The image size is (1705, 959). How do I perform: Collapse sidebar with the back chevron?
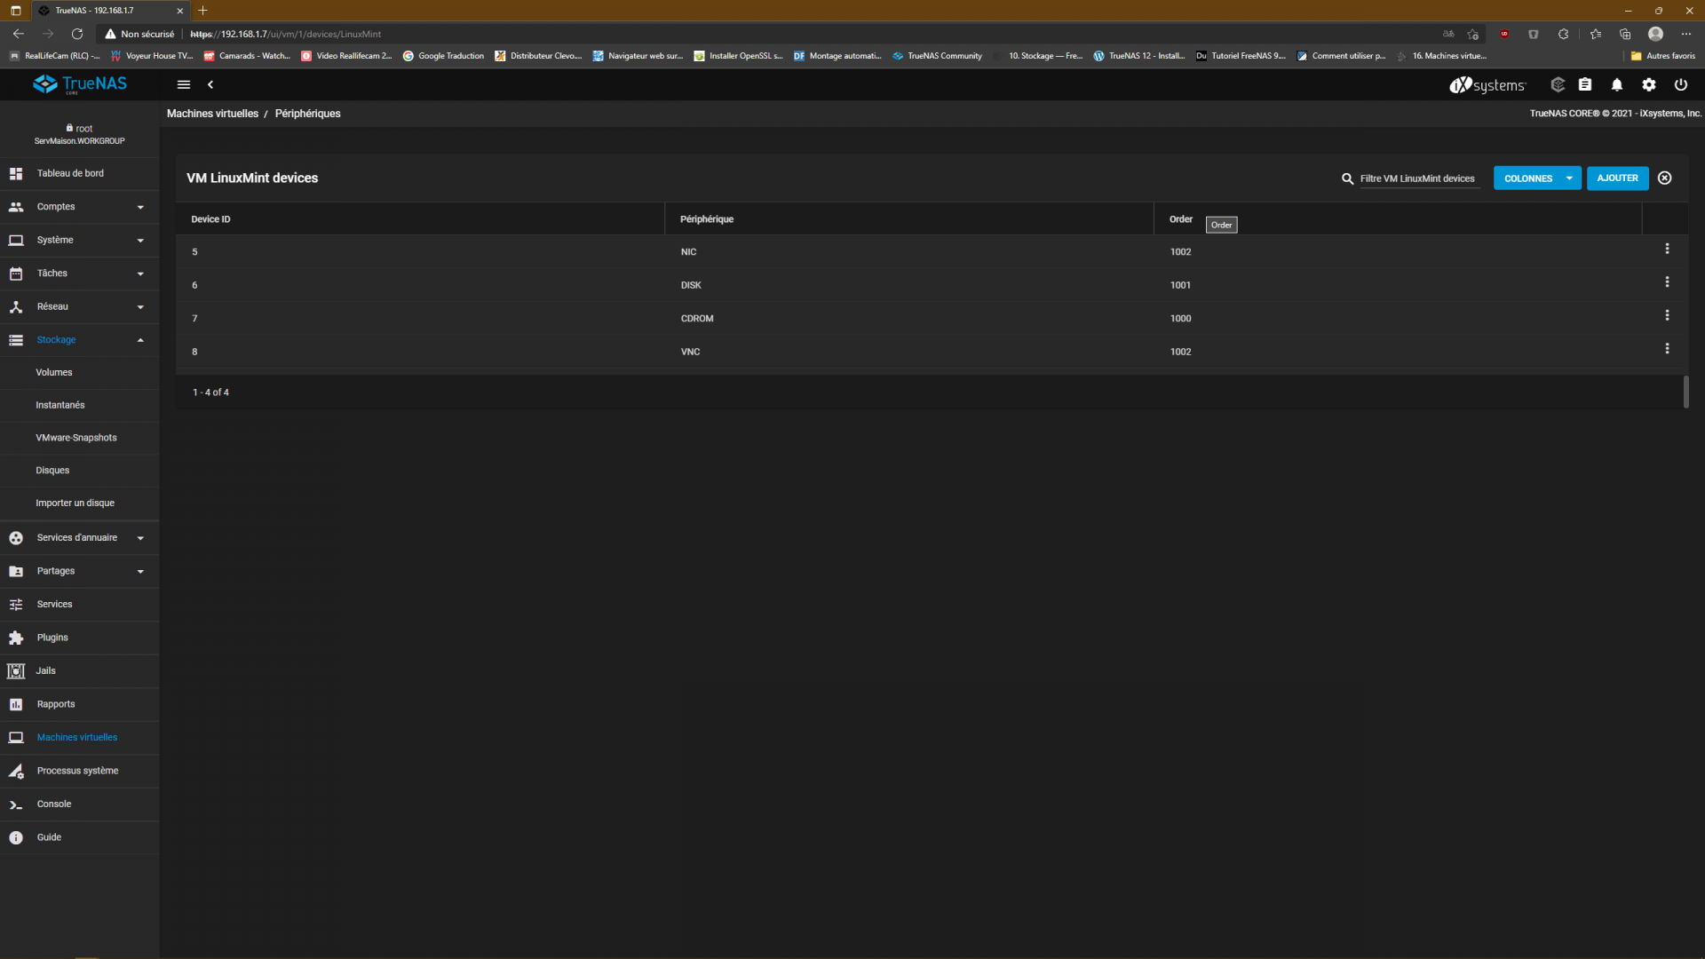click(210, 84)
